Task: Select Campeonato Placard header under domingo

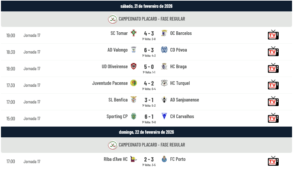Action: 152,145
